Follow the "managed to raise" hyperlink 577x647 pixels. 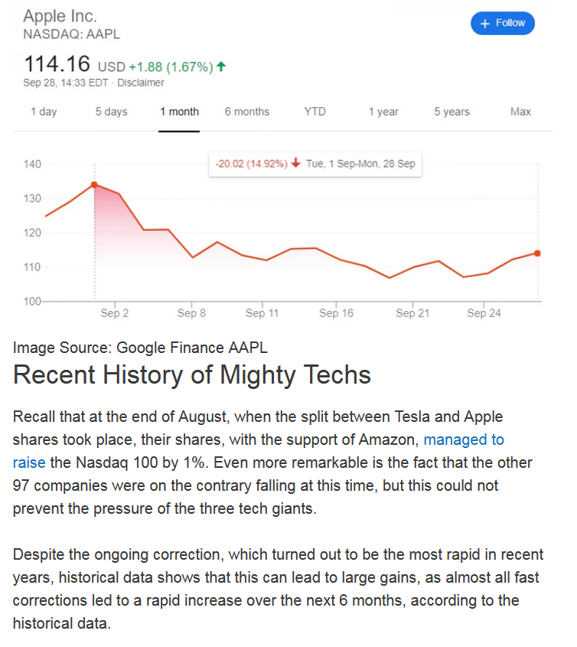[x=464, y=440]
